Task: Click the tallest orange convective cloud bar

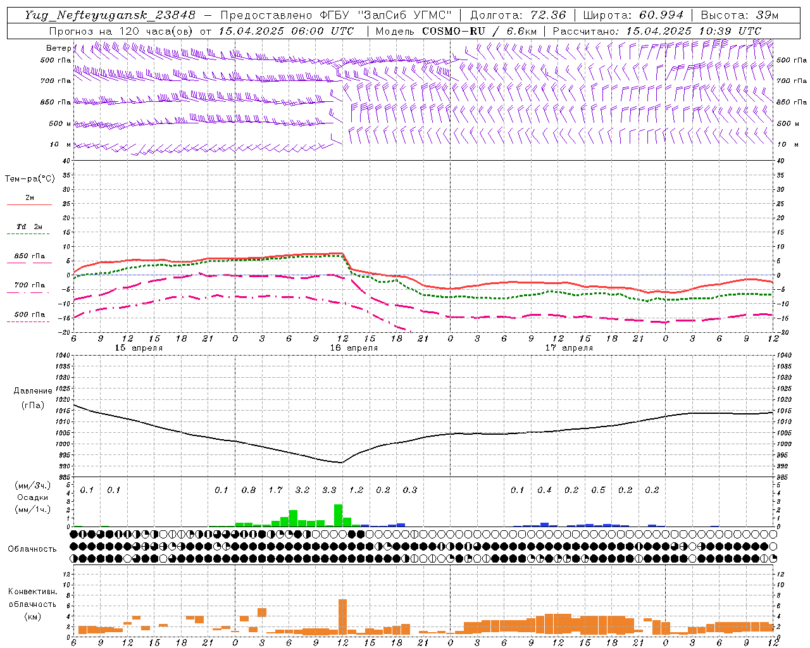Action: click(x=342, y=616)
